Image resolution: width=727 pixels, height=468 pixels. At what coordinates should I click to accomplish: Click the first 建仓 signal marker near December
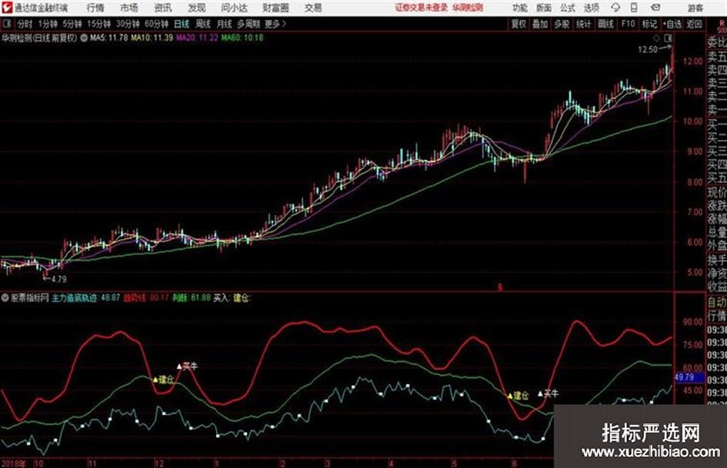163,380
